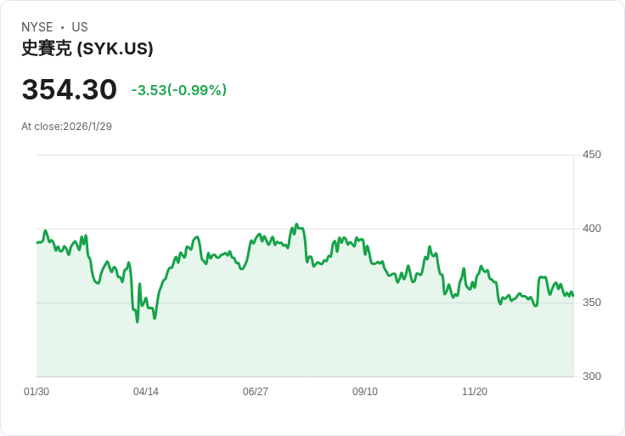The width and height of the screenshot is (625, 436).
Task: Click the lowest dip of the price line
Action: 138,321
